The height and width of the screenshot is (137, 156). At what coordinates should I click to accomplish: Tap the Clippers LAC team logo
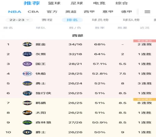(x=27, y=73)
